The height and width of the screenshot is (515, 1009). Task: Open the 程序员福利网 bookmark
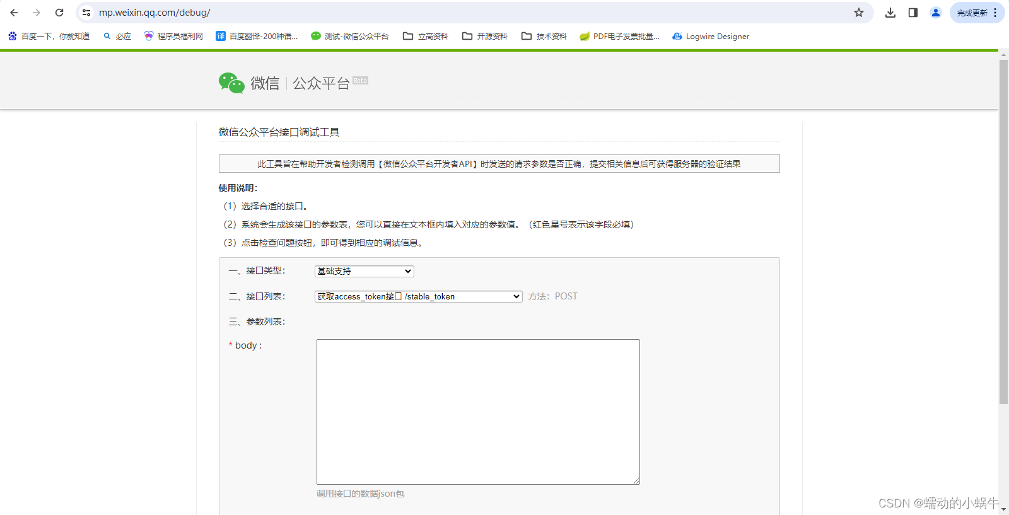coord(173,37)
